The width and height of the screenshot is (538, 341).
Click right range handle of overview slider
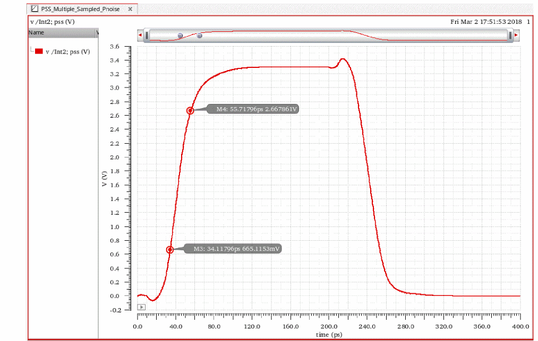pyautogui.click(x=510, y=36)
